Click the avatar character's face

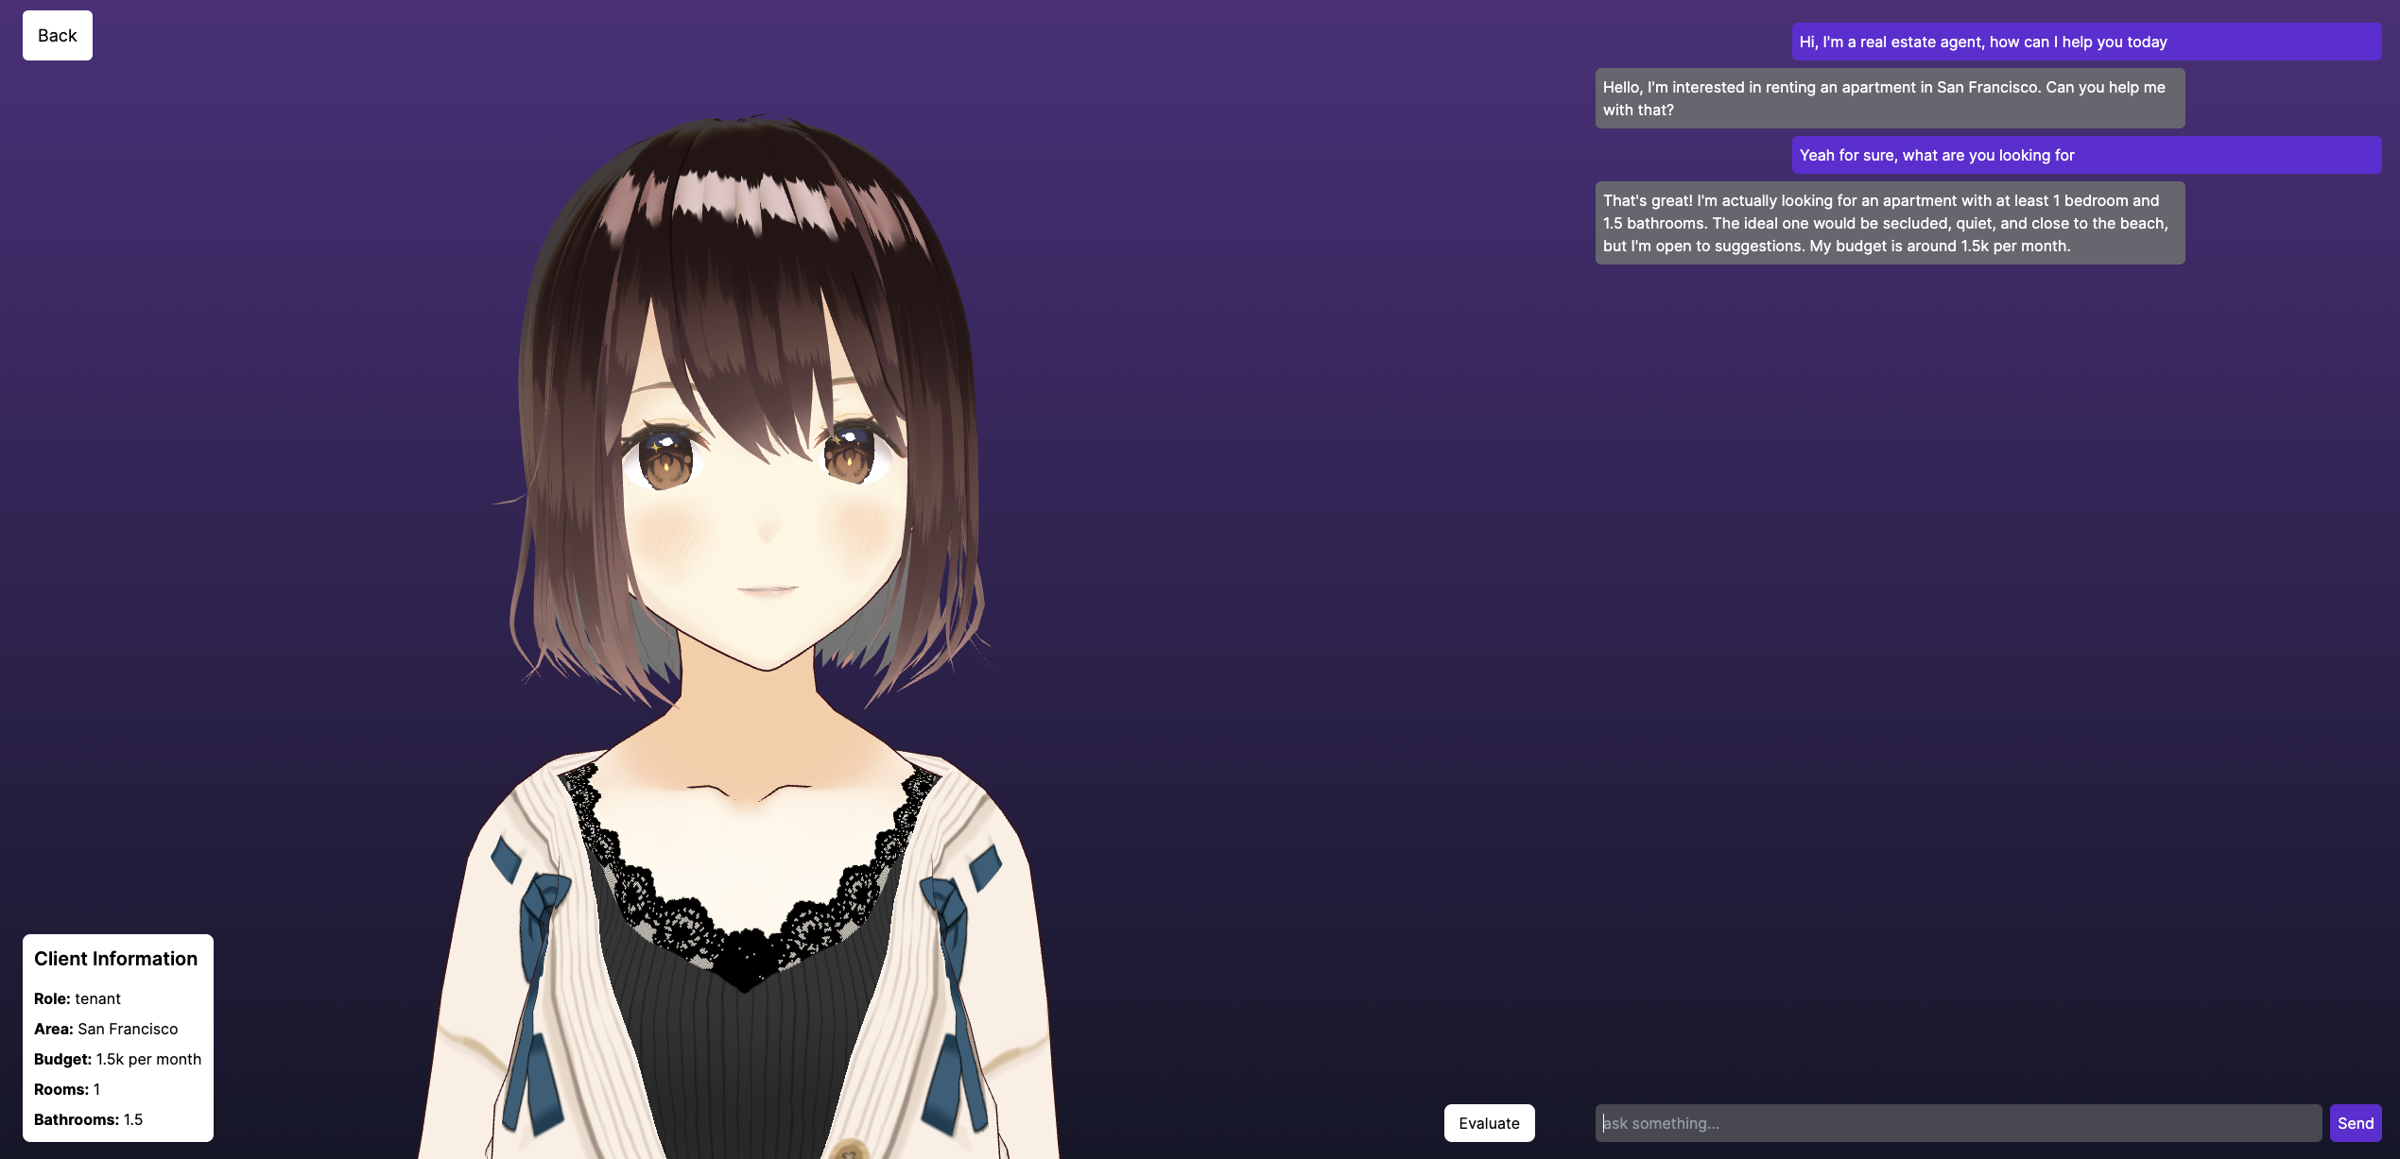click(766, 529)
